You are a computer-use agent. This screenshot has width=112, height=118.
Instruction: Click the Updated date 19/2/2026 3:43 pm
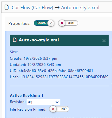point(44,65)
